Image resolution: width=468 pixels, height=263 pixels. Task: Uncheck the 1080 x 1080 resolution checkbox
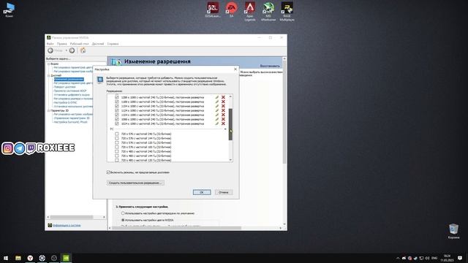[117, 119]
